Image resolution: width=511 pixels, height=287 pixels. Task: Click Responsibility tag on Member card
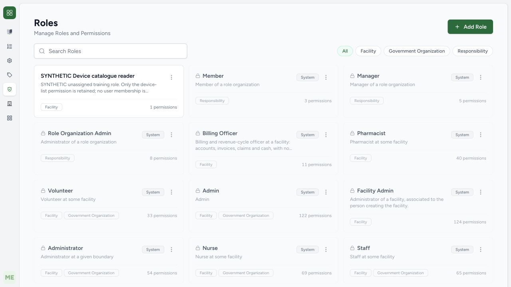pos(212,101)
